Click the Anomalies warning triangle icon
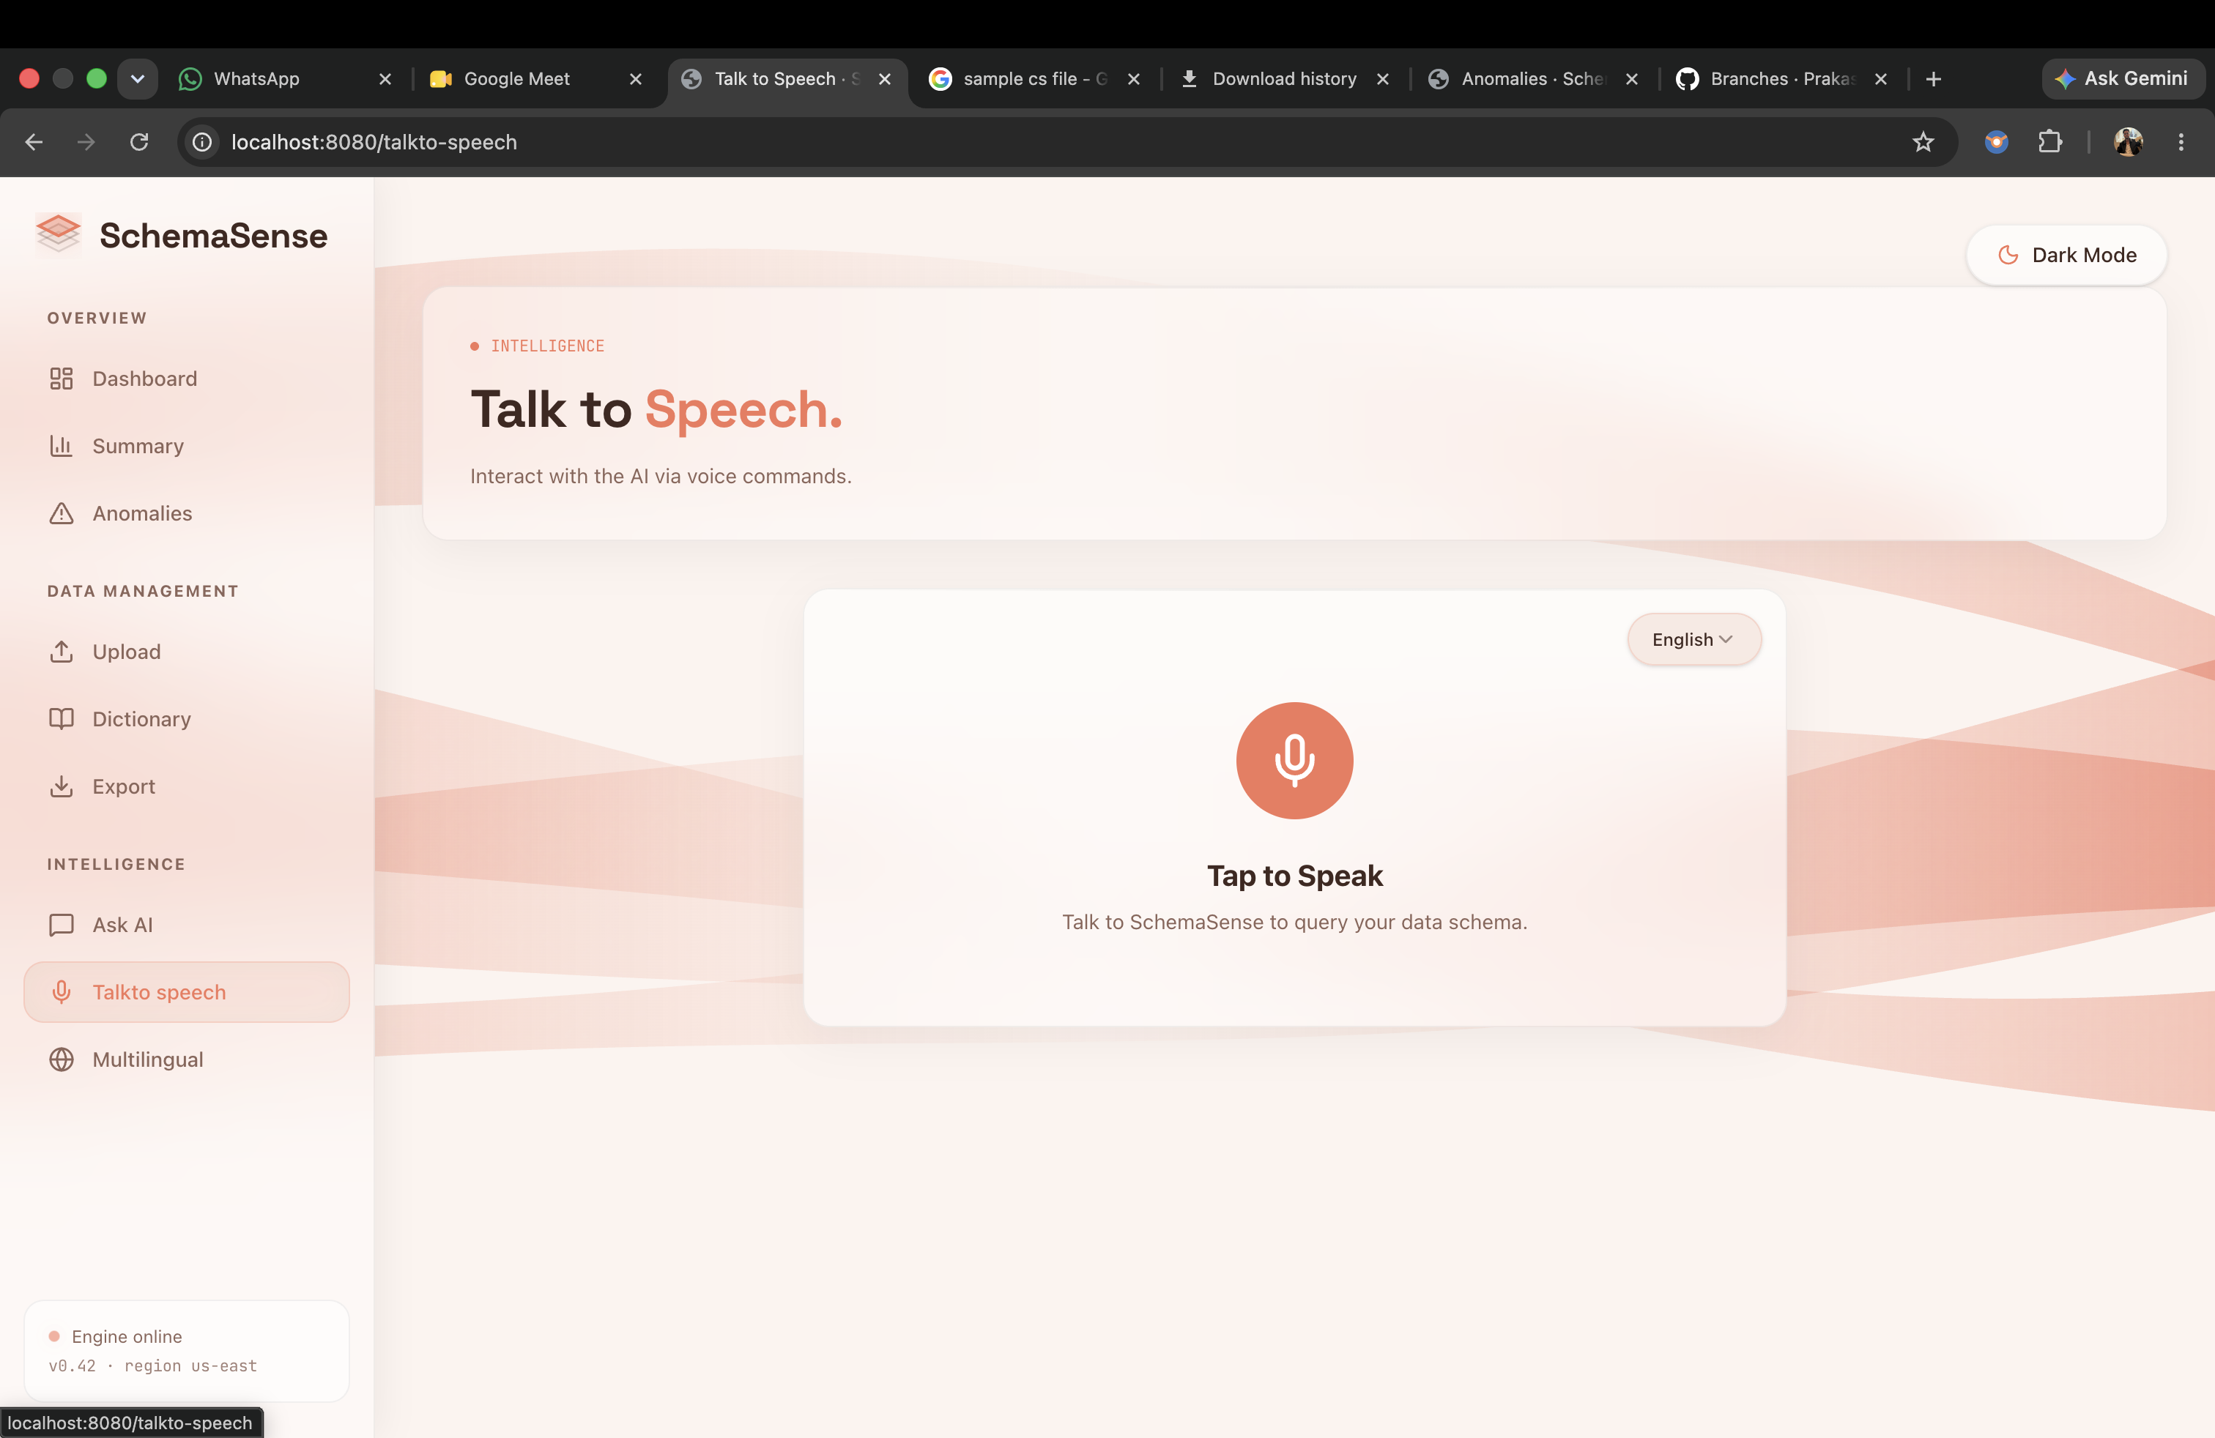The width and height of the screenshot is (2215, 1438). [62, 513]
